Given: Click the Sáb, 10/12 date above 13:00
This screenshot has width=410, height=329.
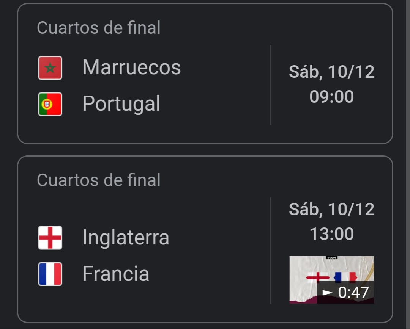Looking at the screenshot, I should coord(331,209).
